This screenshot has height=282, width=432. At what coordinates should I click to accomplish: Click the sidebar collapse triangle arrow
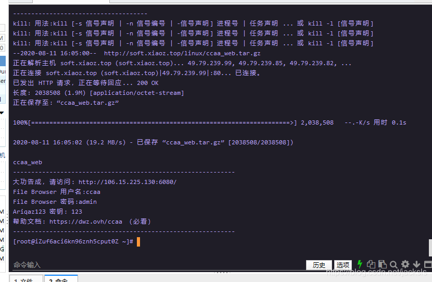tap(2, 113)
